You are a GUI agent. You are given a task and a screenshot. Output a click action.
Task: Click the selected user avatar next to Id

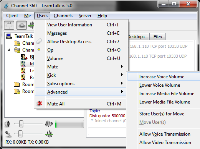[x=23, y=63]
